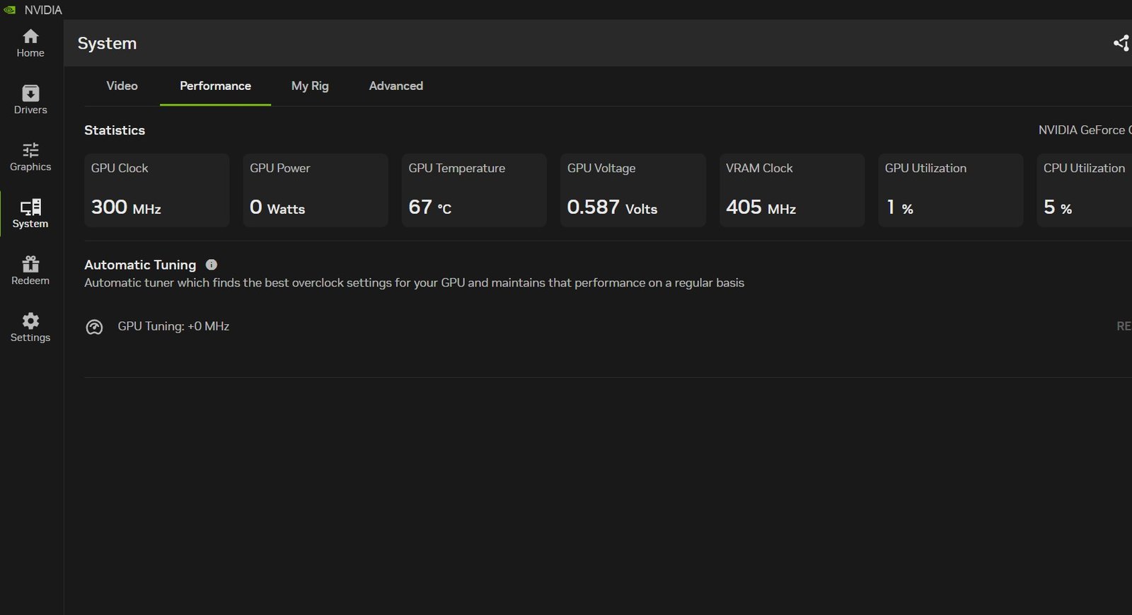Select the GPU Power statistic card
Viewport: 1132px width, 615px height.
pos(316,190)
